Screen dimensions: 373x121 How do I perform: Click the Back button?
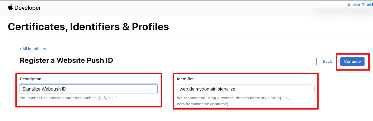click(x=327, y=62)
